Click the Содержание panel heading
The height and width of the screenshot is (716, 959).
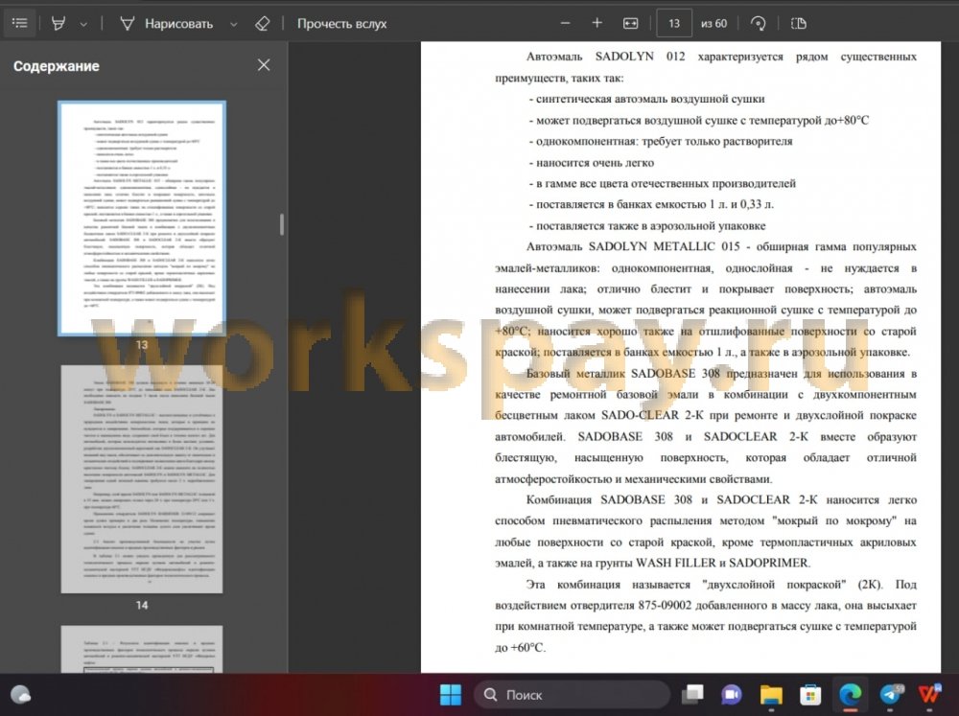click(x=57, y=66)
